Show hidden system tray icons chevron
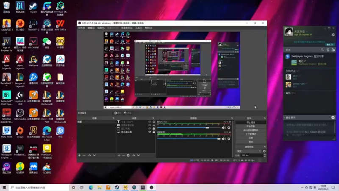 coord(302,187)
